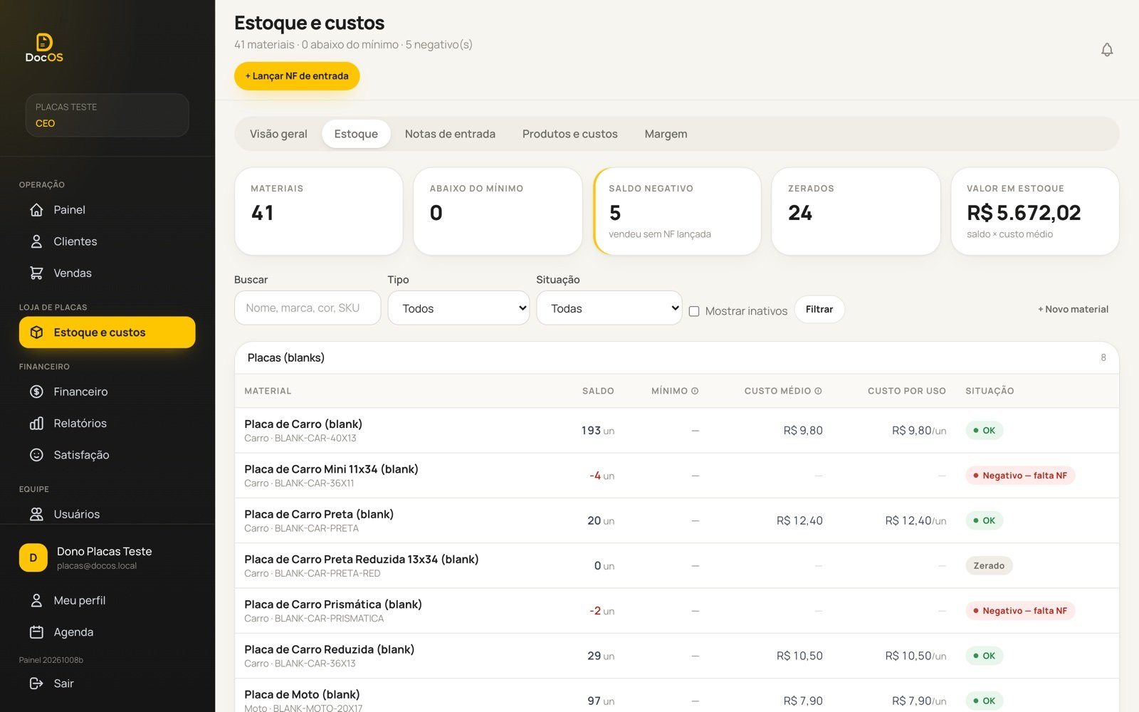Open the notifications bell icon
Screen dimensions: 1139x712
point(1107,50)
